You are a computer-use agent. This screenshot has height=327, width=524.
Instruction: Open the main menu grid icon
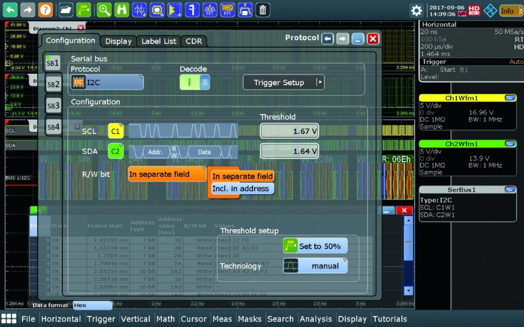pyautogui.click(x=9, y=319)
